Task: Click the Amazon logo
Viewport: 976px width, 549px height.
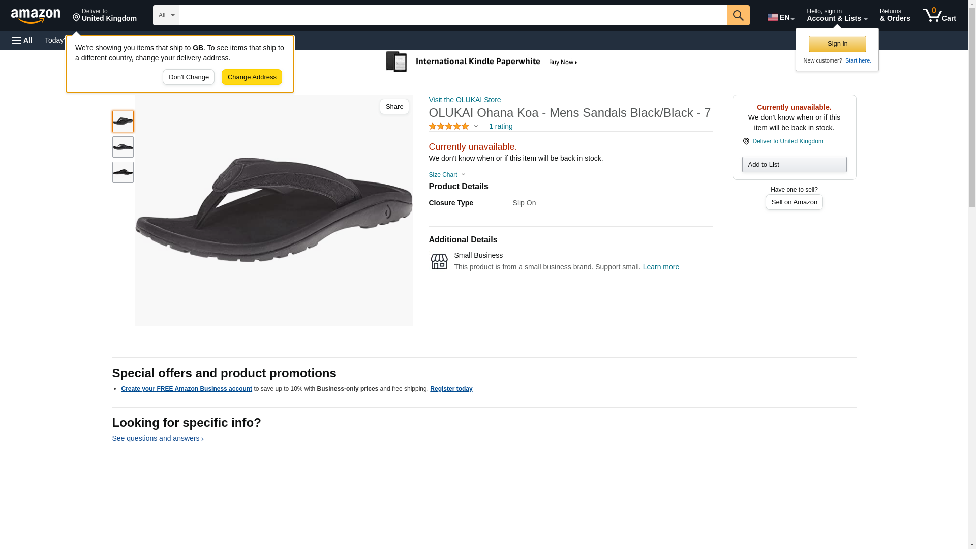Action: click(x=36, y=16)
